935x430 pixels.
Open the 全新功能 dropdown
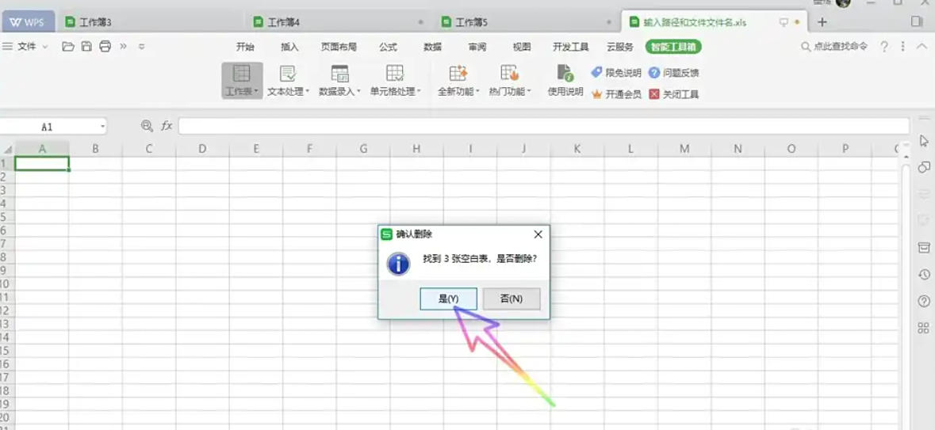458,81
